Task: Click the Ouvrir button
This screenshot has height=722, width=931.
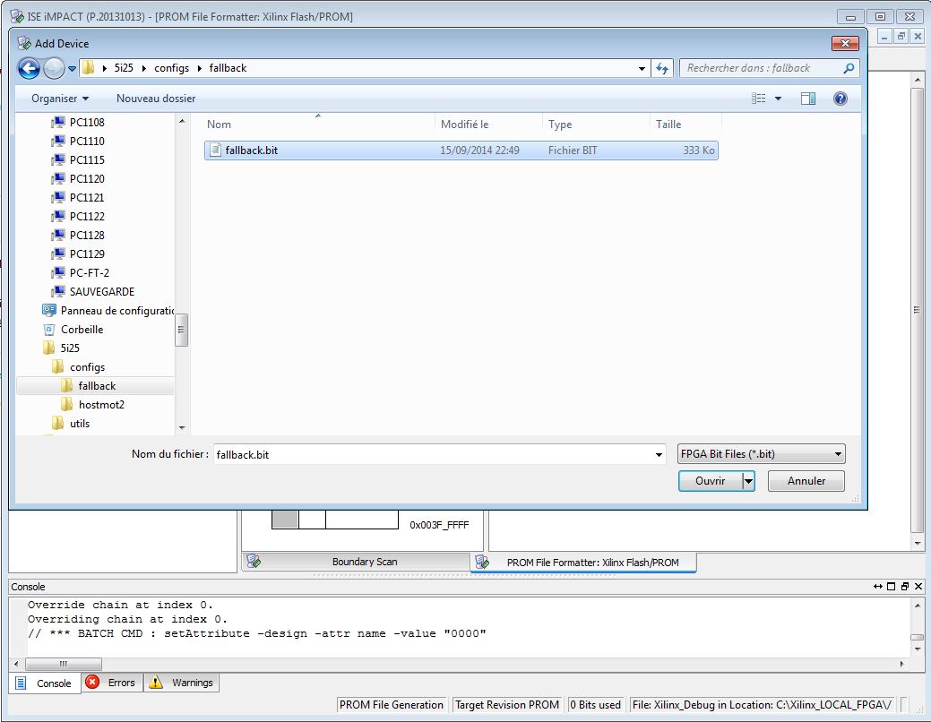Action: click(711, 481)
